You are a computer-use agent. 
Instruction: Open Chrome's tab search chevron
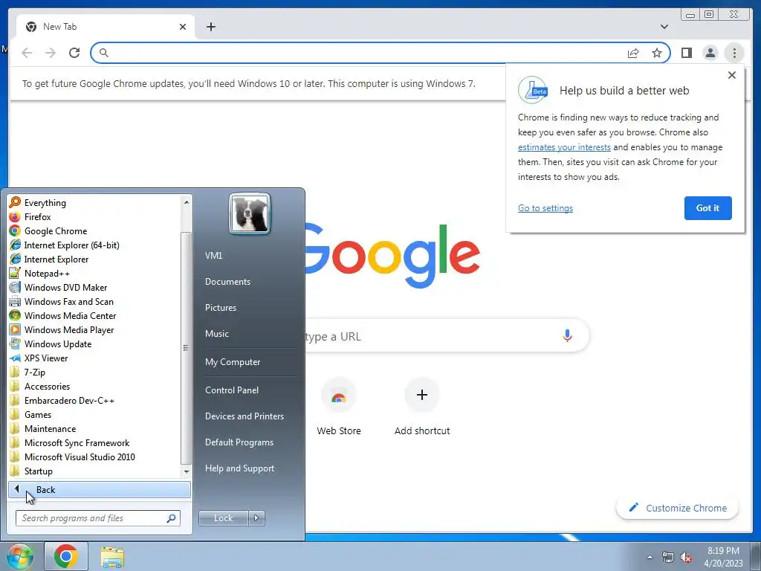[664, 27]
